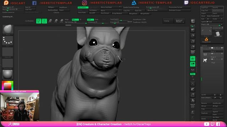Click the Patreon logo in overlay header
227x127 pixels.
click(x=6, y=2)
